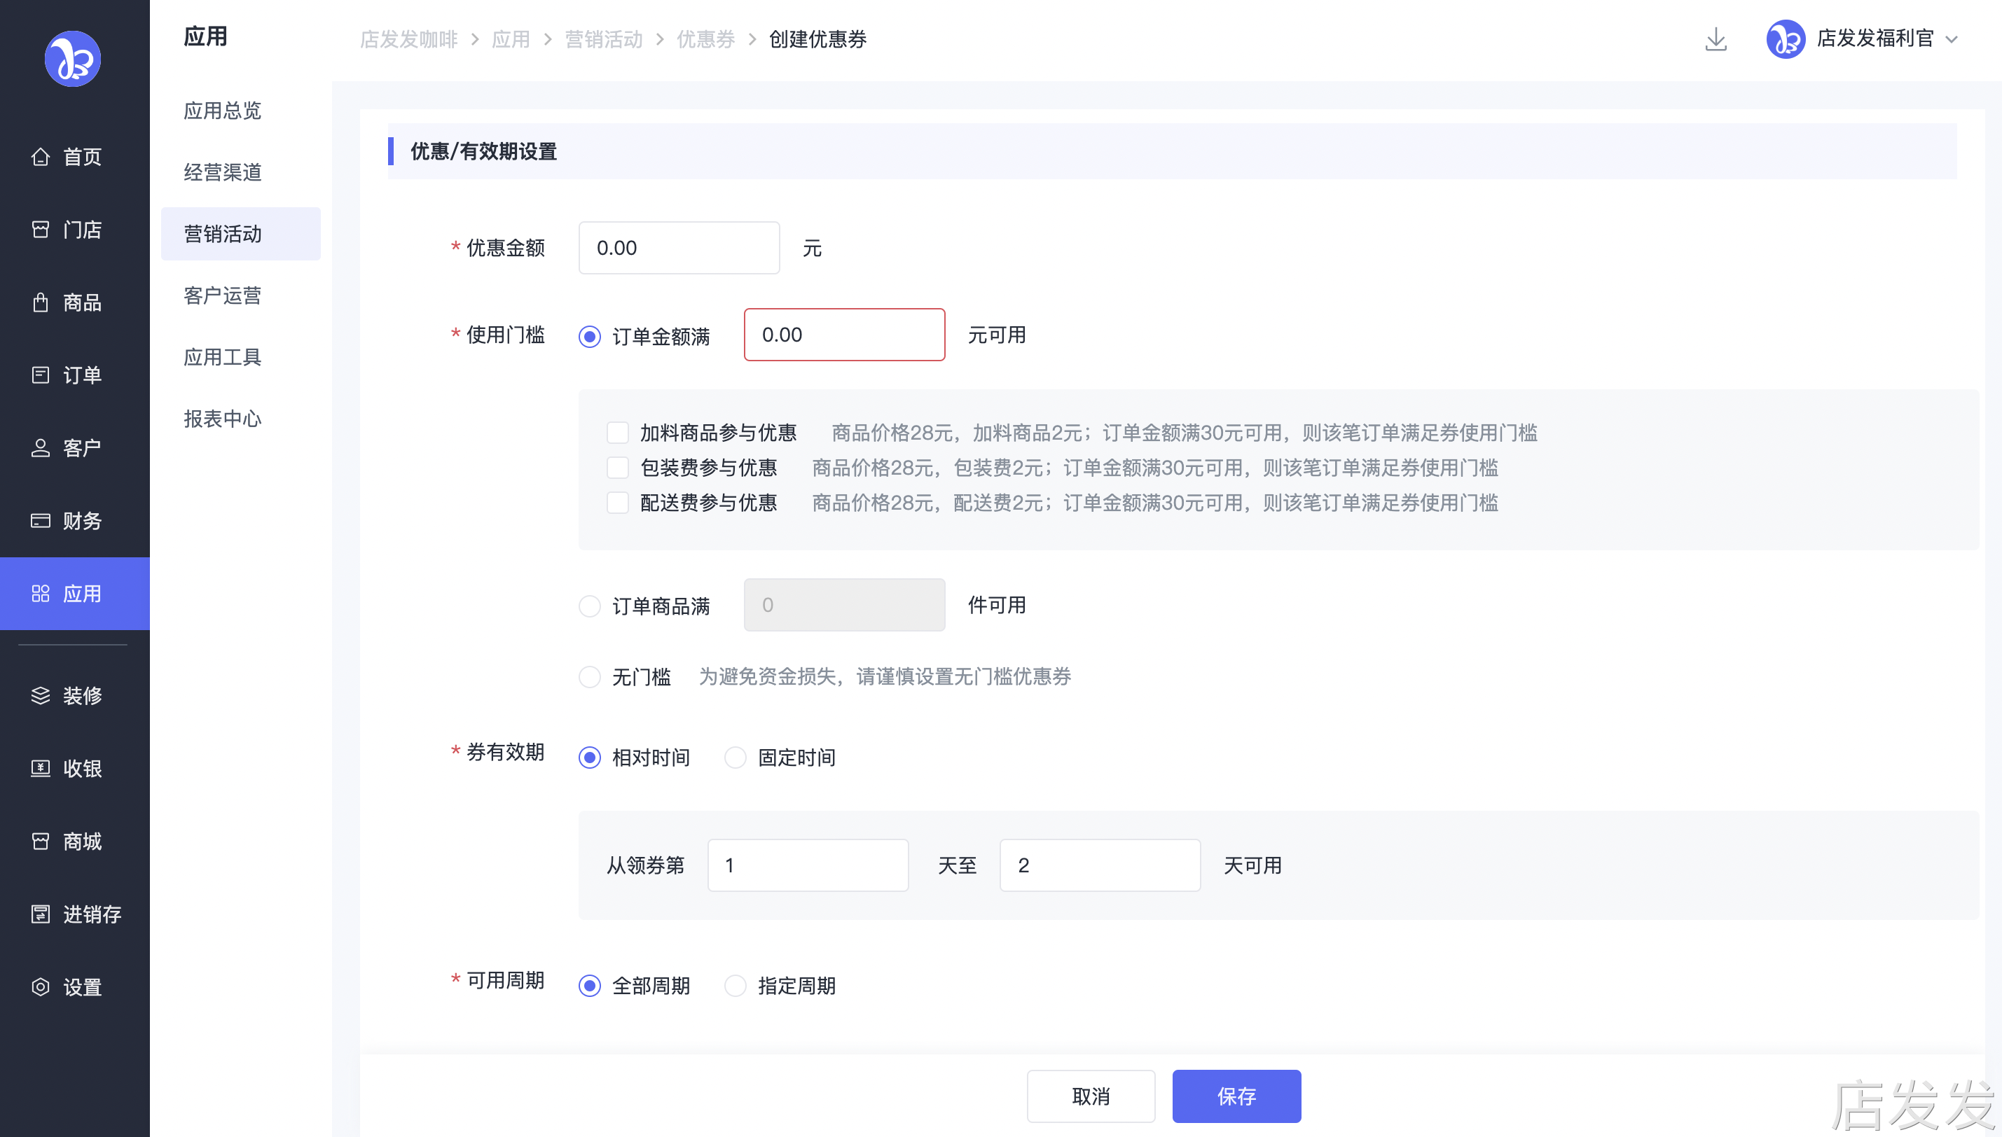Click the 首页 home icon in sidebar

click(41, 157)
